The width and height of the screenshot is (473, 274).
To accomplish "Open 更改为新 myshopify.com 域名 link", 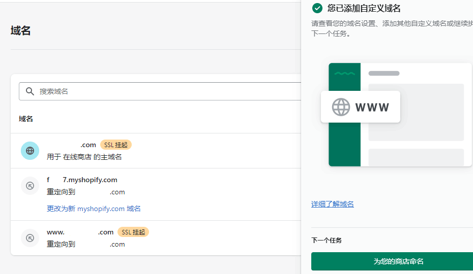I will click(x=94, y=209).
